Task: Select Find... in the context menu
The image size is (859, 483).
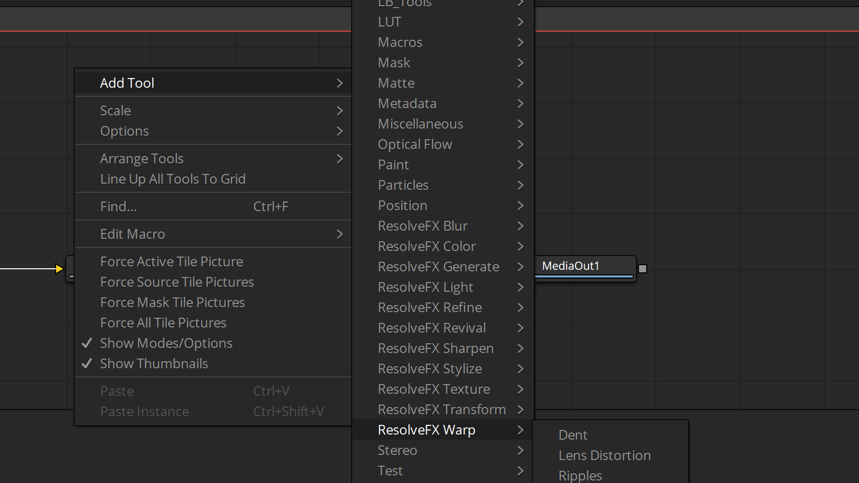Action: [x=213, y=207]
